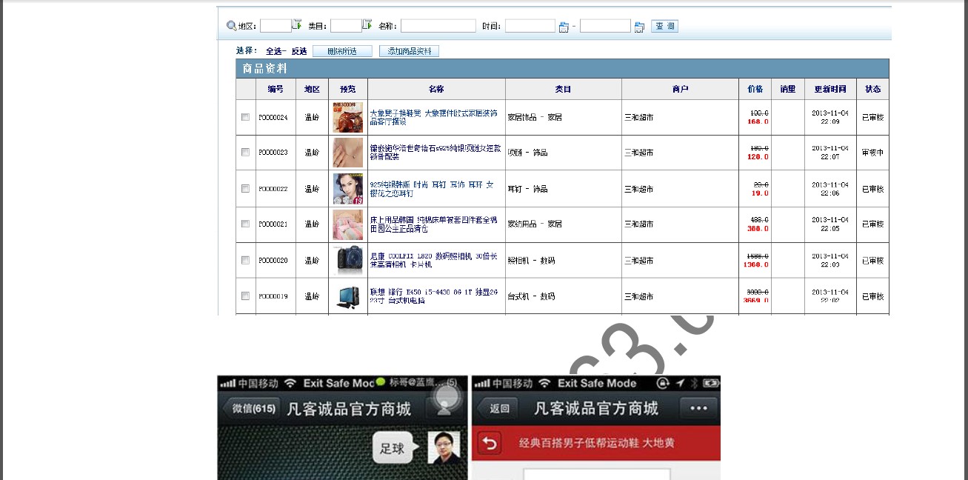
Task: Click the 添加商品资料 button
Action: [409, 51]
